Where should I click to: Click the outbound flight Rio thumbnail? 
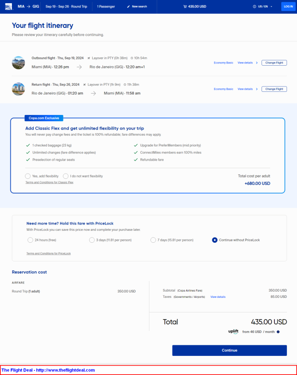pyautogui.click(x=19, y=63)
